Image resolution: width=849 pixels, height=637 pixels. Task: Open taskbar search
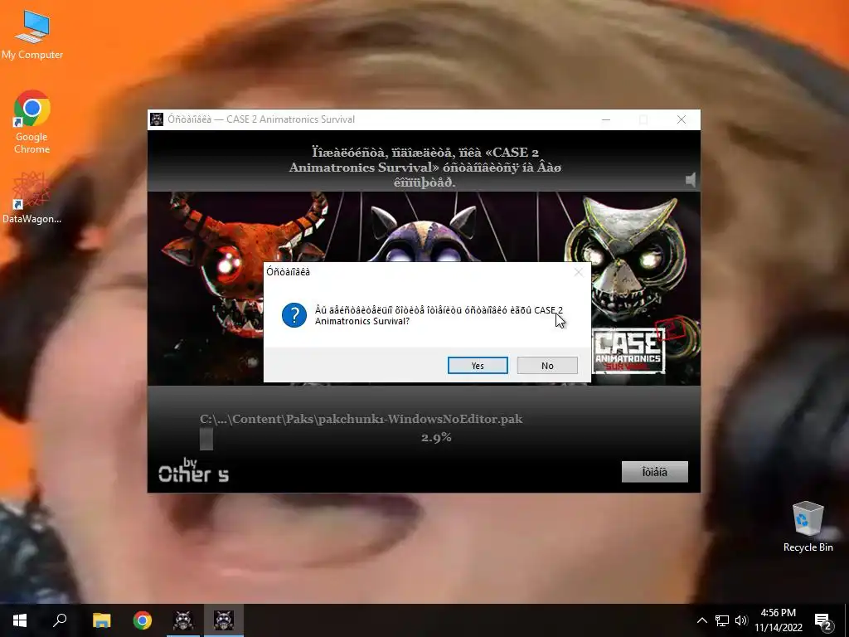[x=60, y=620]
